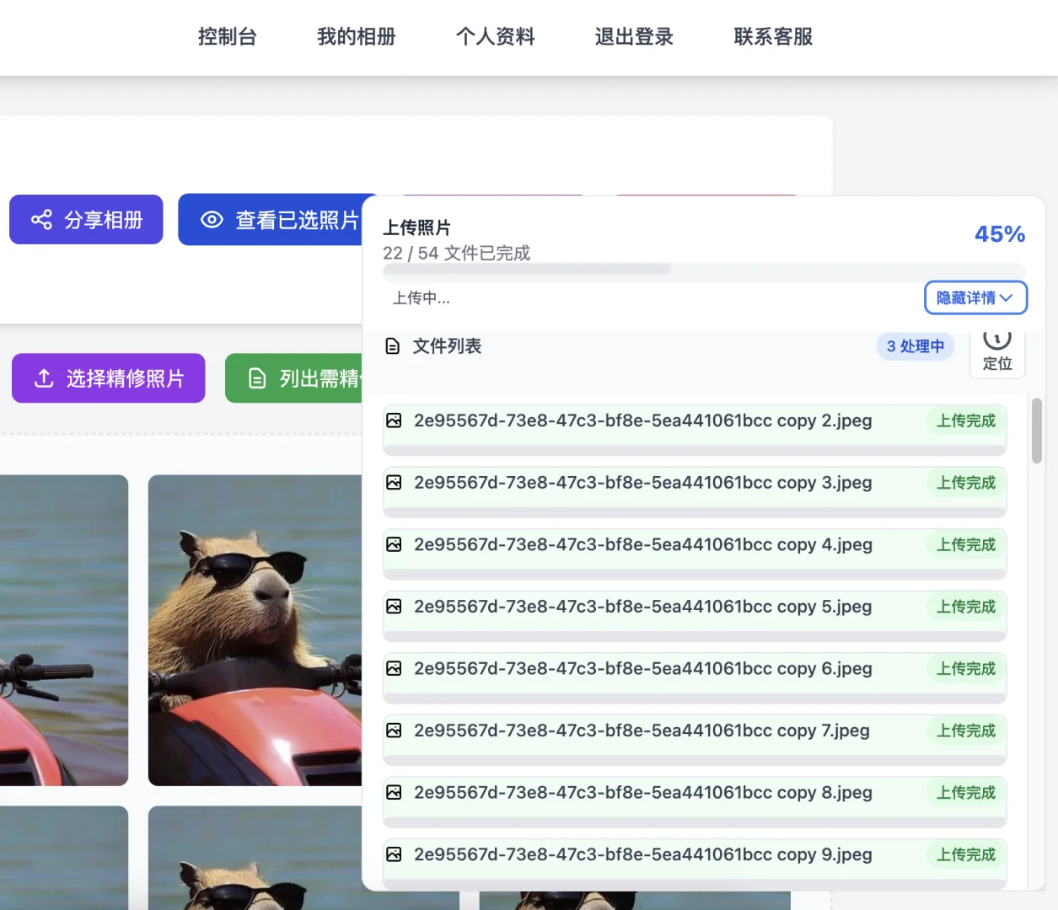Image resolution: width=1058 pixels, height=910 pixels.
Task: Select file name ending copy 2.jpeg
Action: (x=643, y=420)
